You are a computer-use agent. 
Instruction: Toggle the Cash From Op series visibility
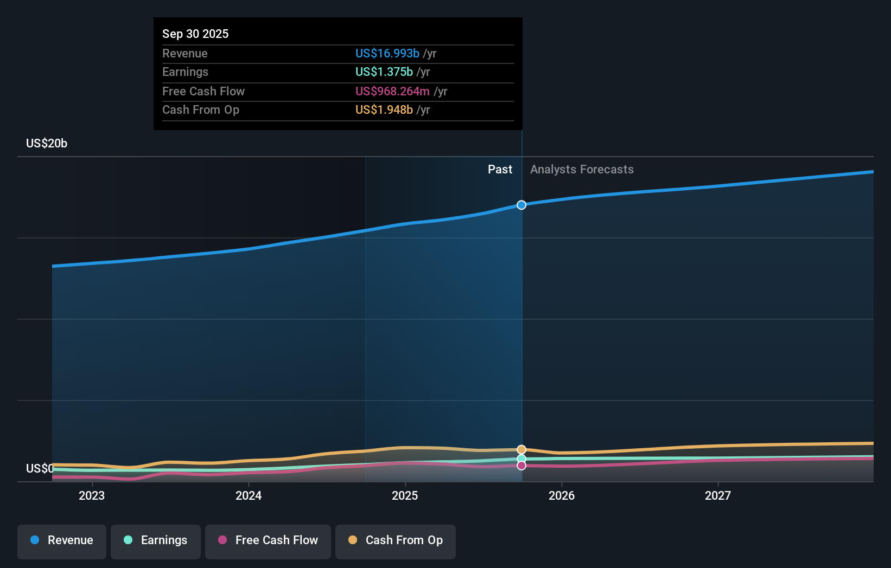click(x=395, y=540)
